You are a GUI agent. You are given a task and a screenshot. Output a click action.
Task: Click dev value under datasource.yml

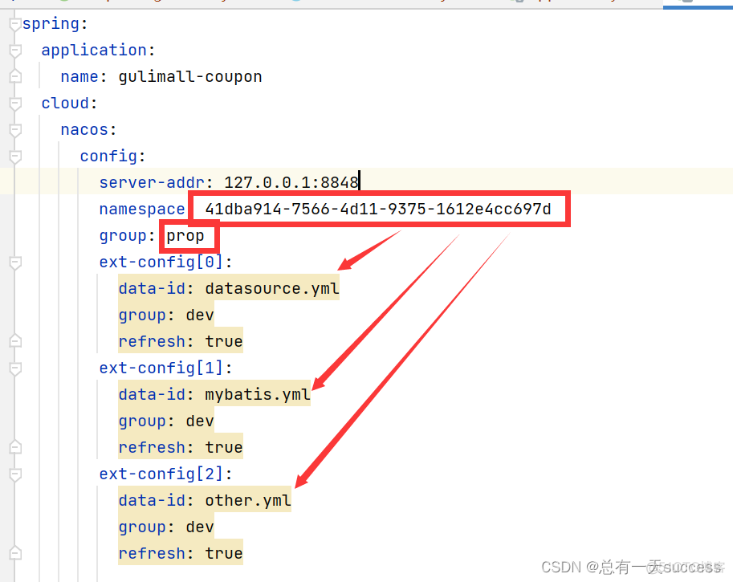tap(200, 315)
